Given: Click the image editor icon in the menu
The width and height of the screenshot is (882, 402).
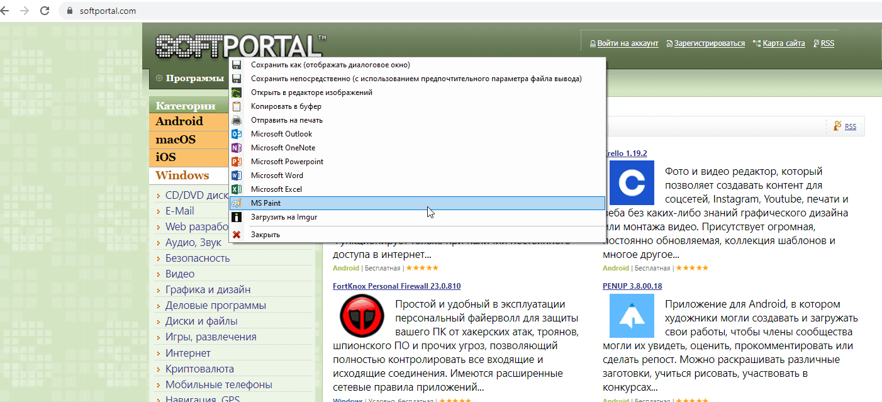Looking at the screenshot, I should (x=237, y=92).
